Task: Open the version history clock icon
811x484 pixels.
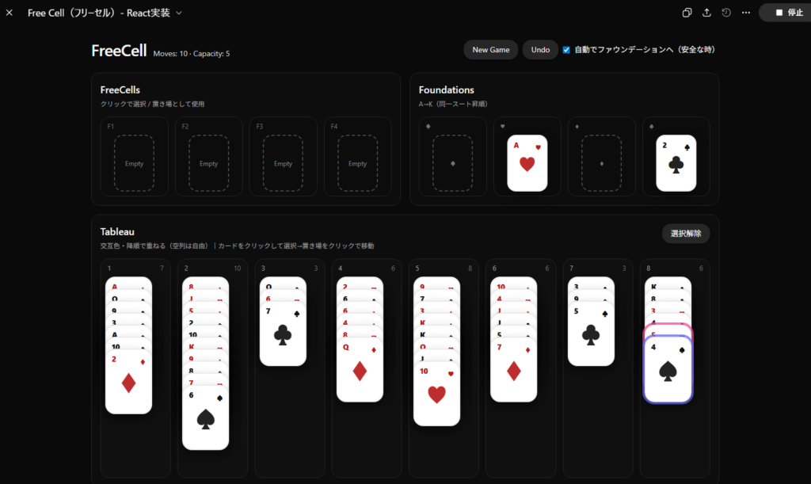Action: point(726,13)
